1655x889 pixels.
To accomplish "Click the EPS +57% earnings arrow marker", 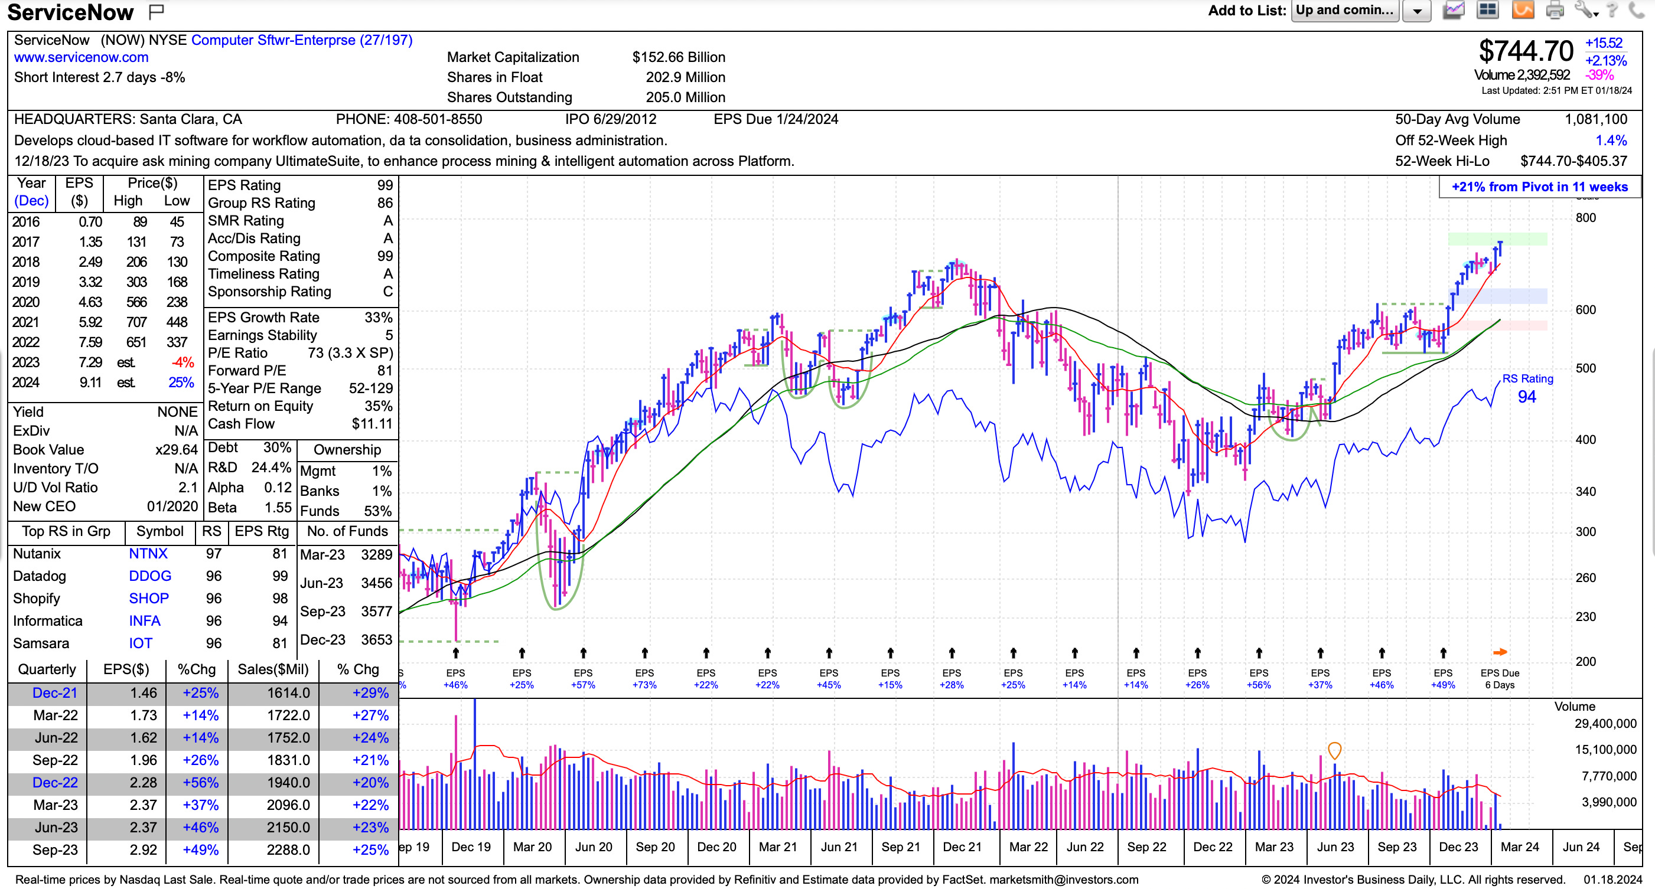I will [583, 653].
